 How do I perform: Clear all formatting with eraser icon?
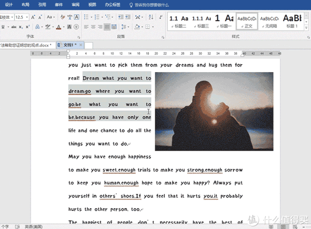63,17
